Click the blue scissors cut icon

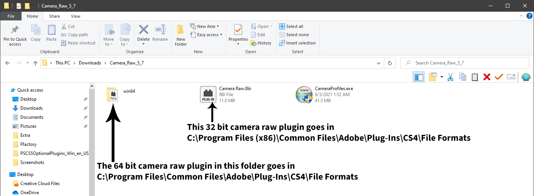450,77
